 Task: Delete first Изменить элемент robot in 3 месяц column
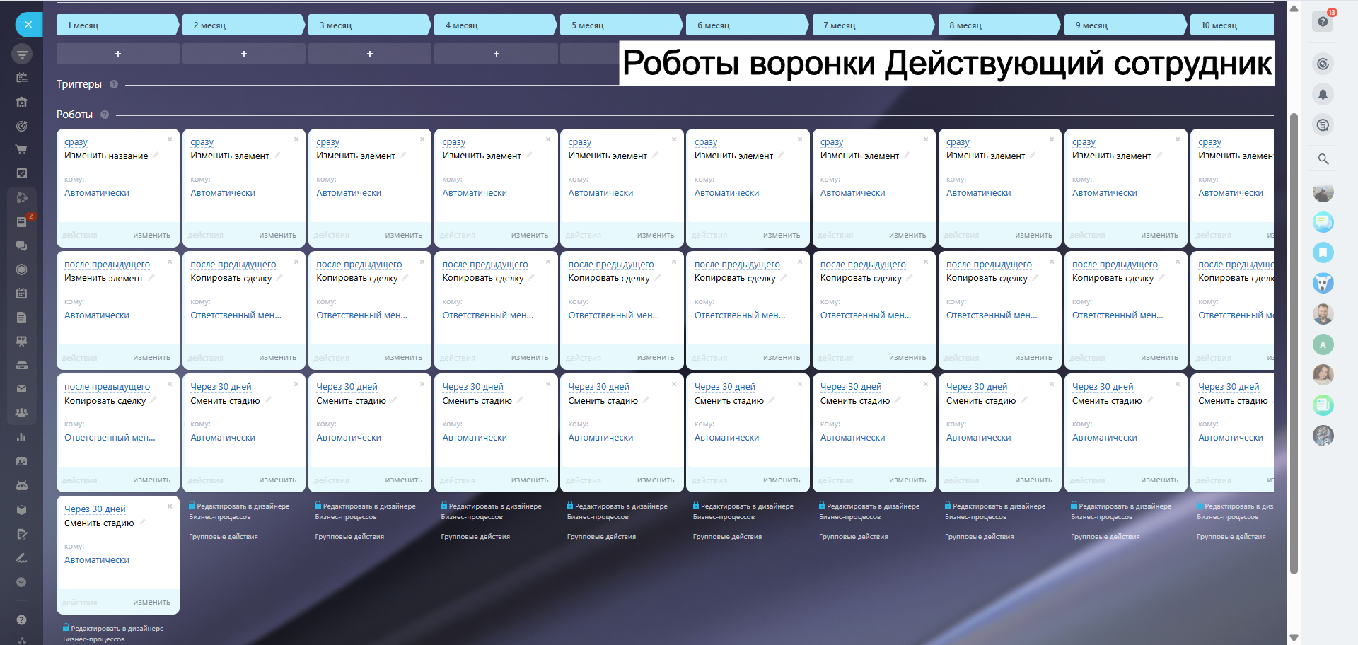tap(422, 139)
